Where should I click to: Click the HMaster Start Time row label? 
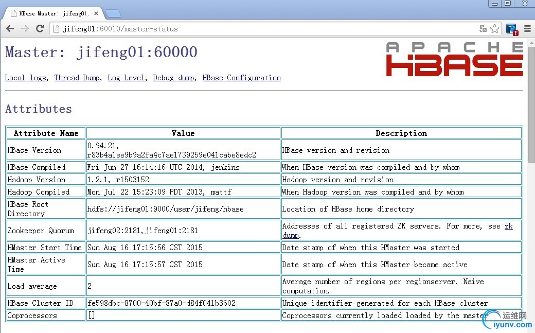click(45, 248)
